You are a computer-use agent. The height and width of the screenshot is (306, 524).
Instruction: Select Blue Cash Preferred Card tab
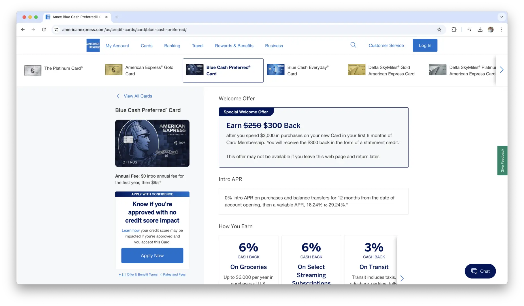223,70
